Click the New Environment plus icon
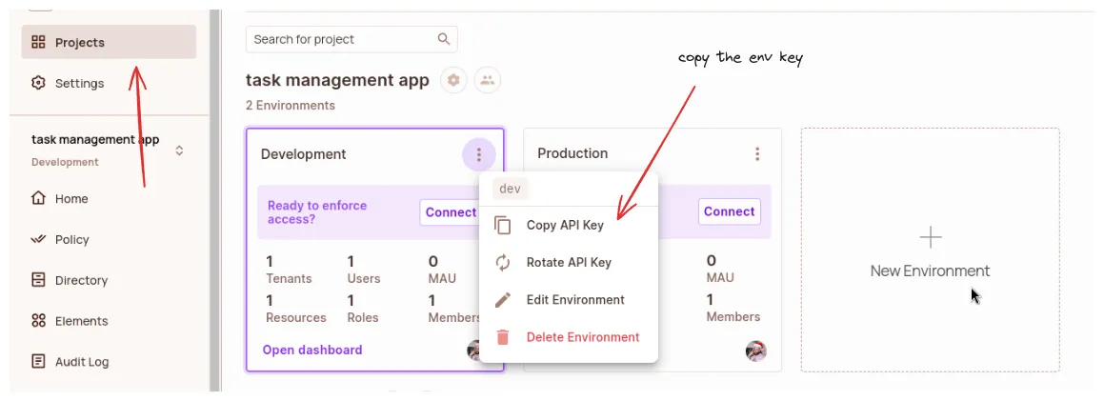The width and height of the screenshot is (1104, 401). point(930,237)
